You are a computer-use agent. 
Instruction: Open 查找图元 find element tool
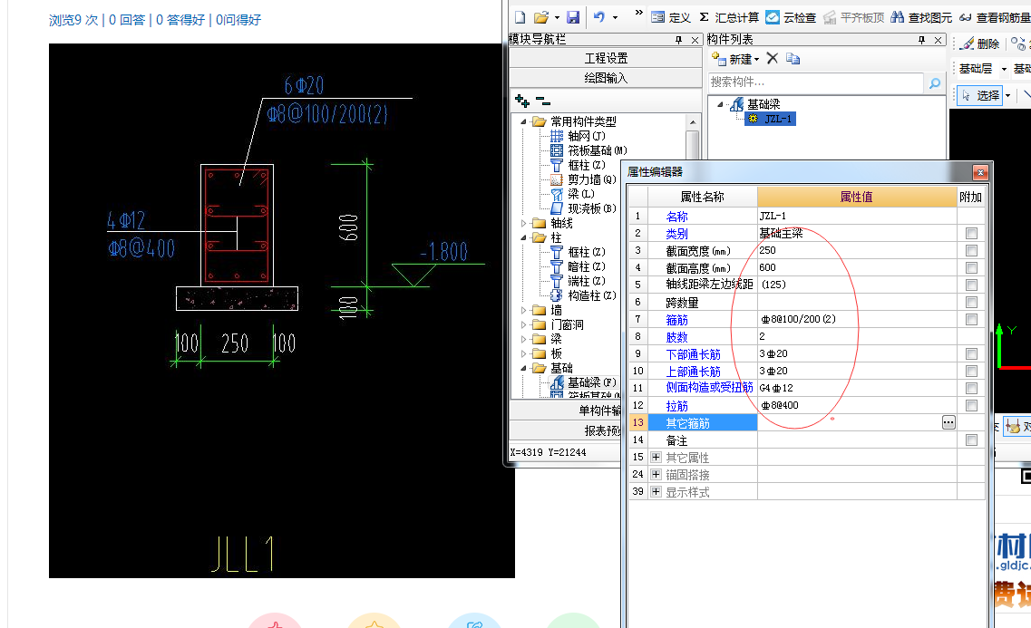click(x=921, y=17)
